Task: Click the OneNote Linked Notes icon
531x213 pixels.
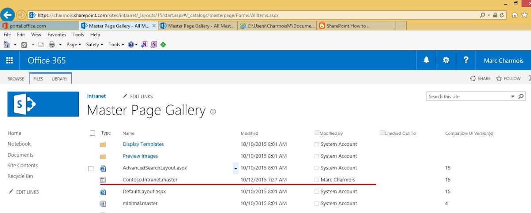Action: point(154,45)
